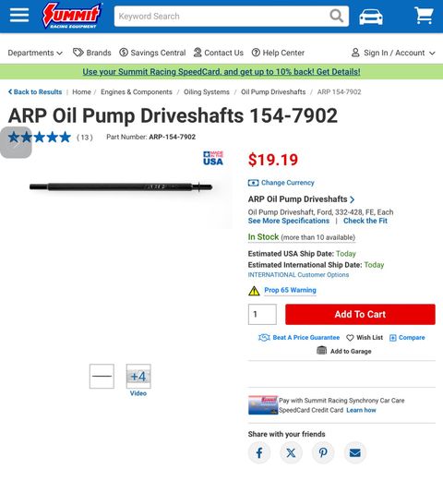The height and width of the screenshot is (493, 443).
Task: Open the Prop 65 Warning link
Action: [x=290, y=290]
